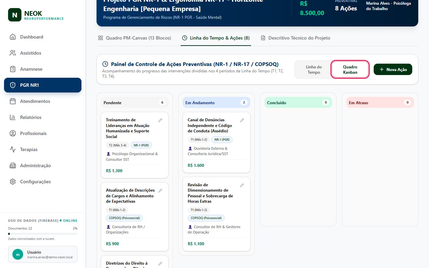Click R$ 900 value

click(x=112, y=244)
